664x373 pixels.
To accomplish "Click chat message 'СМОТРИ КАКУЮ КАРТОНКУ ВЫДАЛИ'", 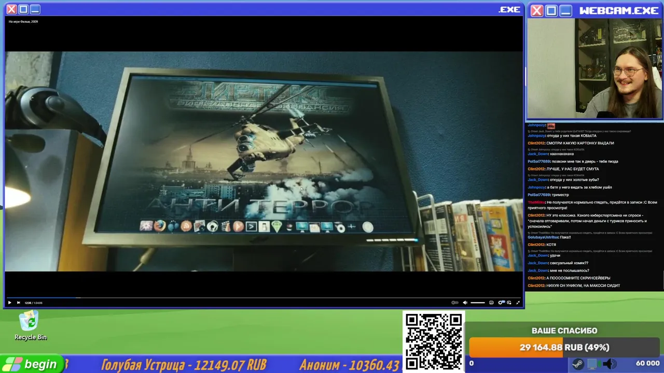I will 580,143.
